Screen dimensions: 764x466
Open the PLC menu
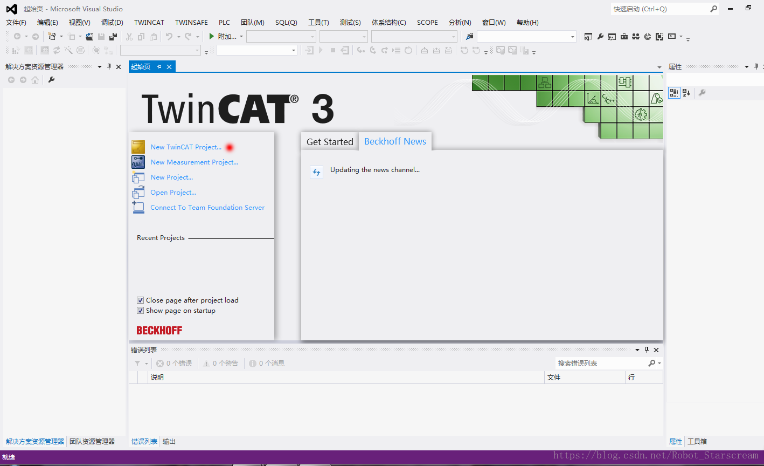[x=224, y=23]
